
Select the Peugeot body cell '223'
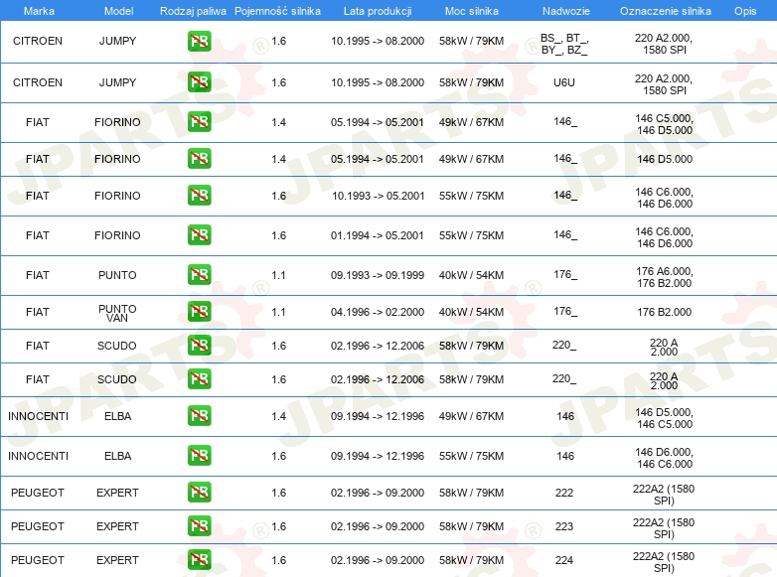564,526
